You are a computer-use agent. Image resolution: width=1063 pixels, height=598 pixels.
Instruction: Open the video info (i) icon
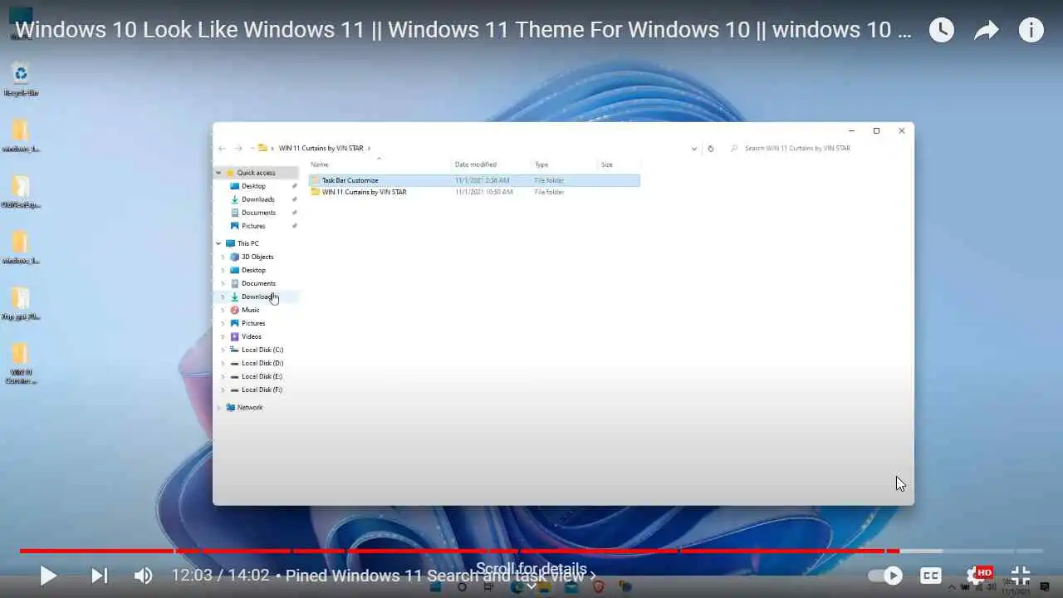click(1031, 31)
